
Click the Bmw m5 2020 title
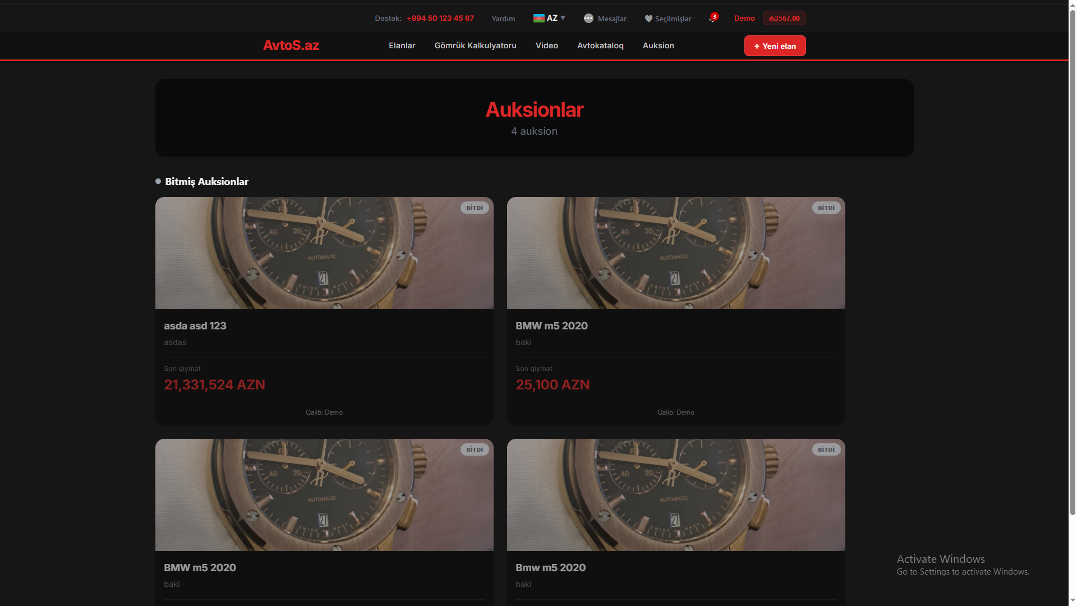pyautogui.click(x=550, y=568)
